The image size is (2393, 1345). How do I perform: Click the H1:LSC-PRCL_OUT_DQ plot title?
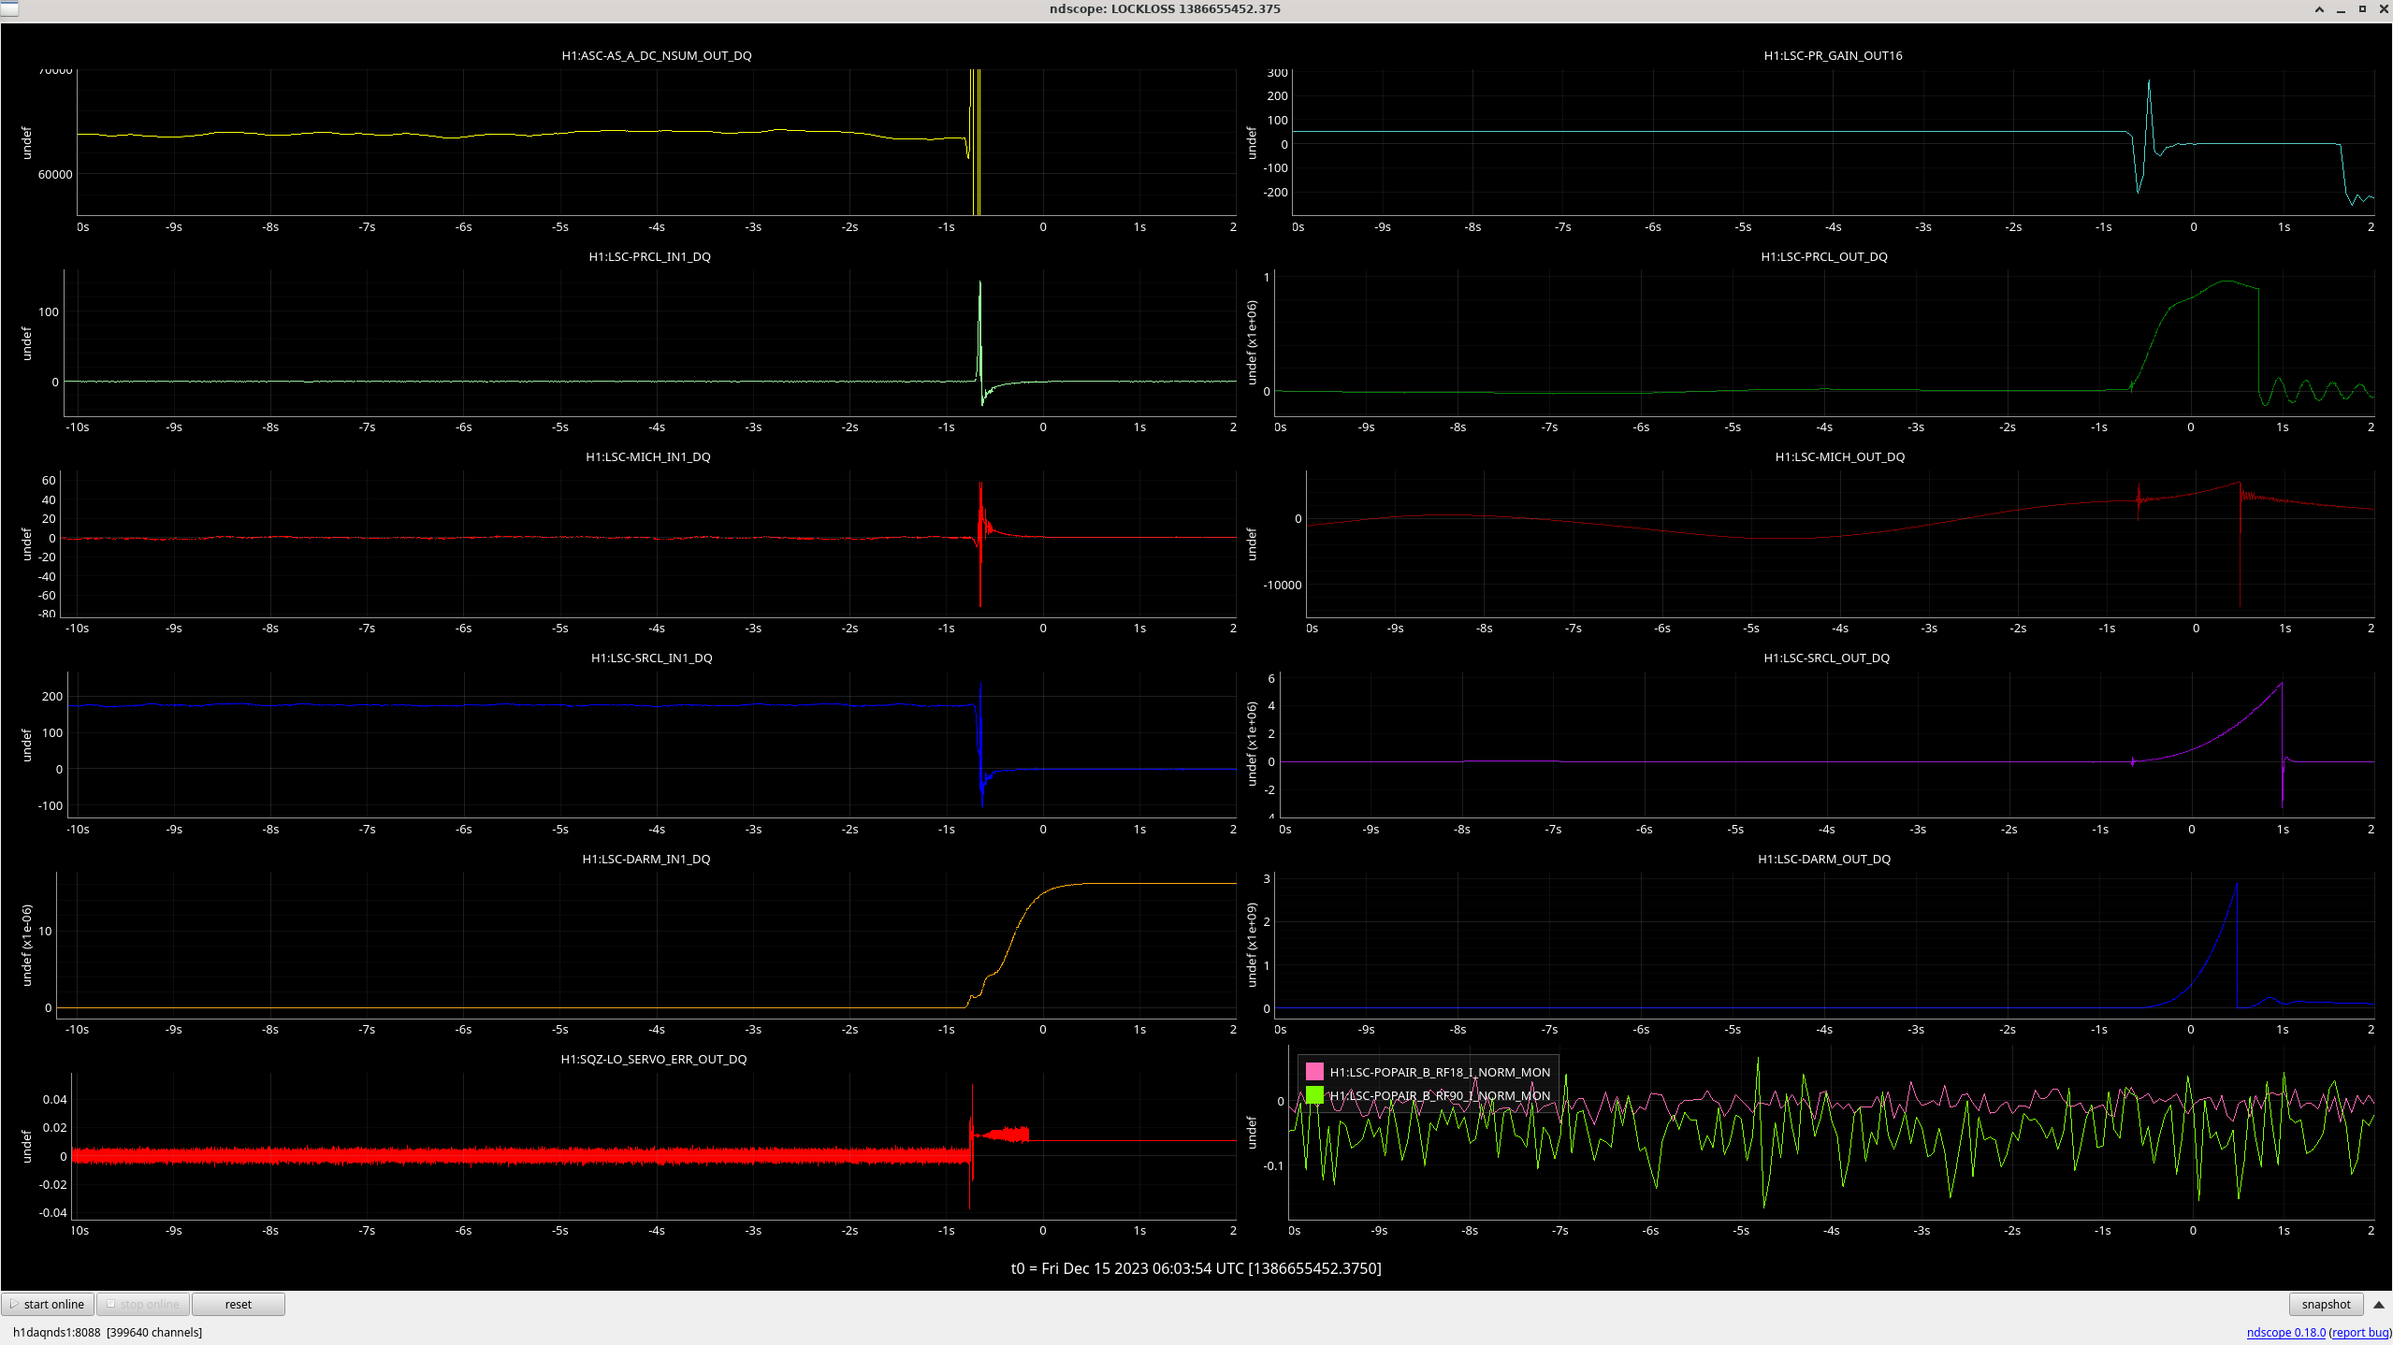point(1823,256)
